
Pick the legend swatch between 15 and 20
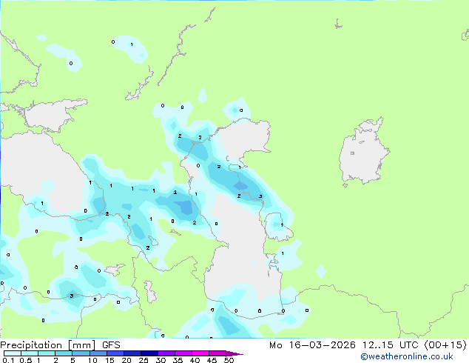click(x=115, y=353)
